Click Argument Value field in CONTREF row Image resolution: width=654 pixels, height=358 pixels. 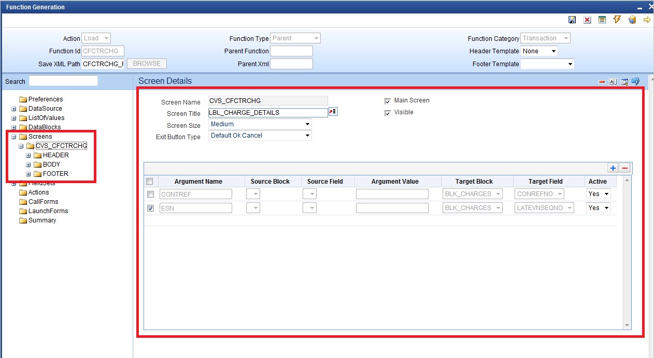tap(392, 194)
